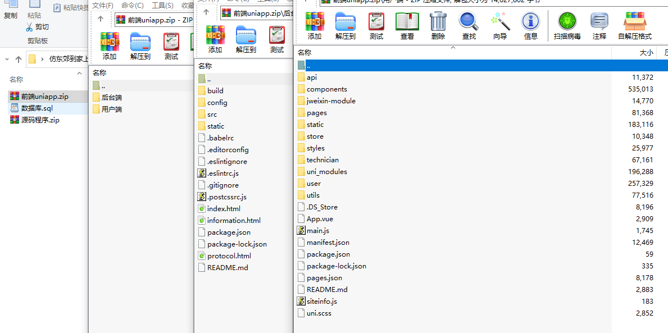Click 剪切 in the Explorer ribbon
This screenshot has height=333, width=668.
(38, 27)
